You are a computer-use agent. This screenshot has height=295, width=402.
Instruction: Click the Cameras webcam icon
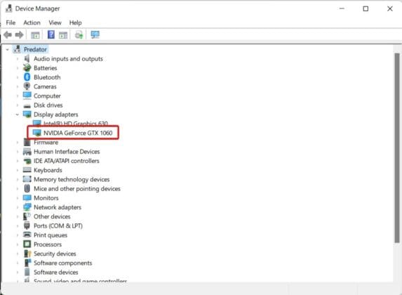click(27, 86)
